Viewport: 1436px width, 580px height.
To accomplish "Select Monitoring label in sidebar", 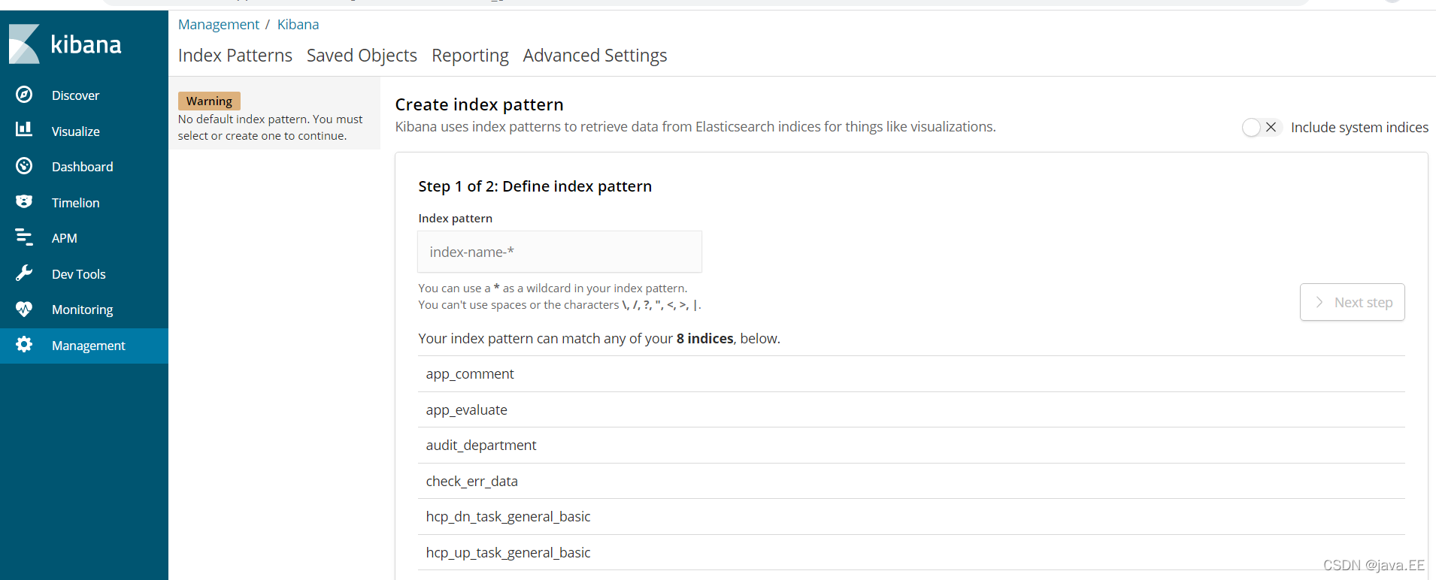I will [x=82, y=310].
